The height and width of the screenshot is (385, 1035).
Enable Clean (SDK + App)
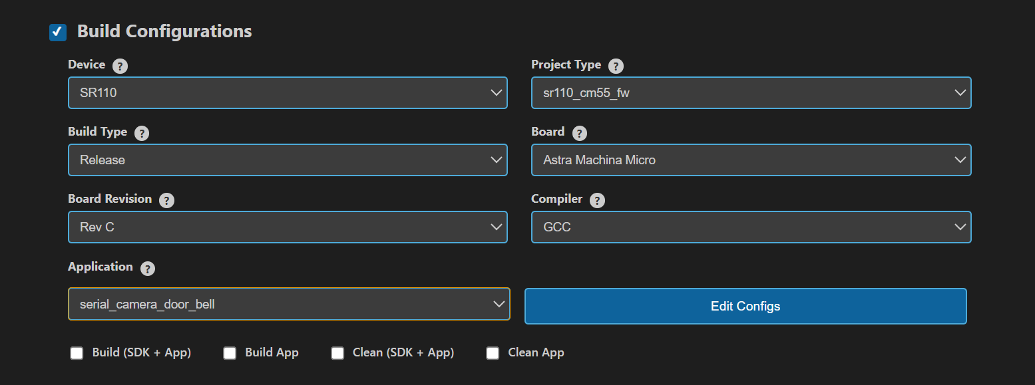tap(337, 353)
